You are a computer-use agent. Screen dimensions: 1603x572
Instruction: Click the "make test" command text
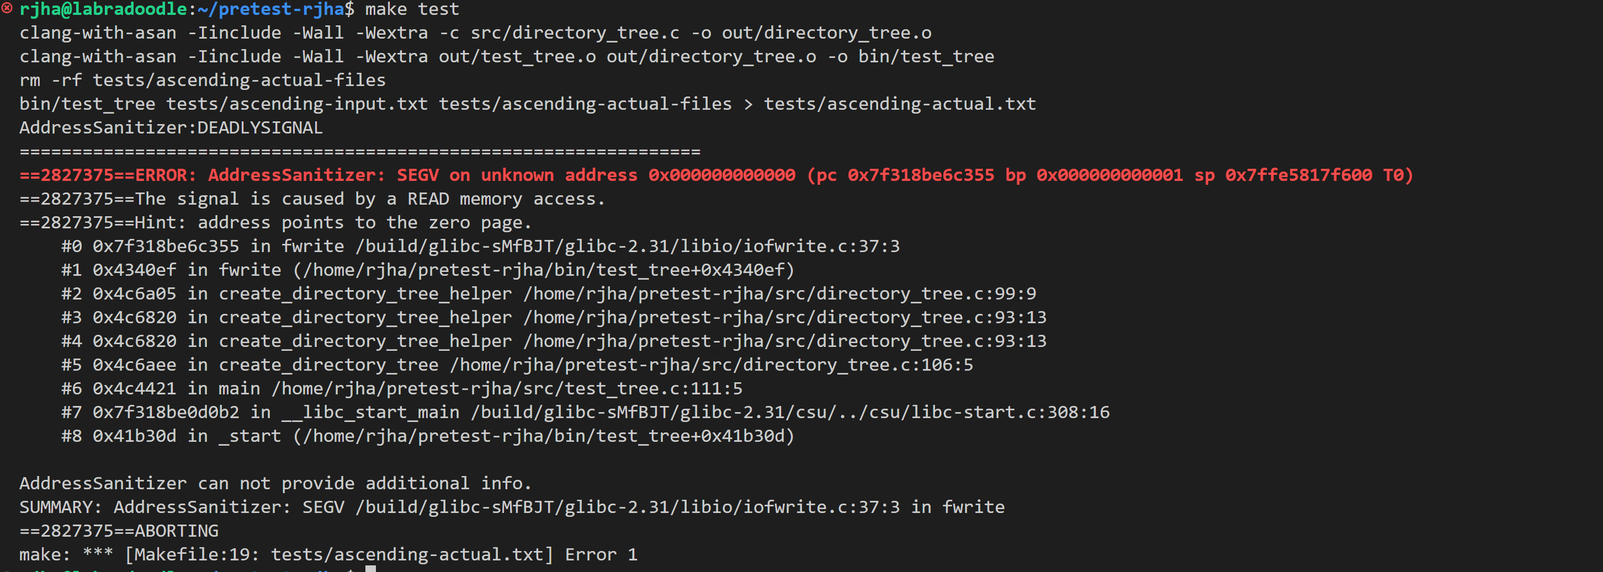click(412, 9)
